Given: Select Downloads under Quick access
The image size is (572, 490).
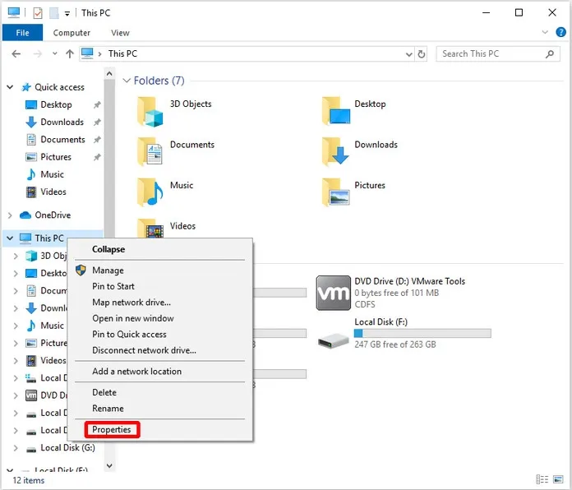Looking at the screenshot, I should coord(62,122).
